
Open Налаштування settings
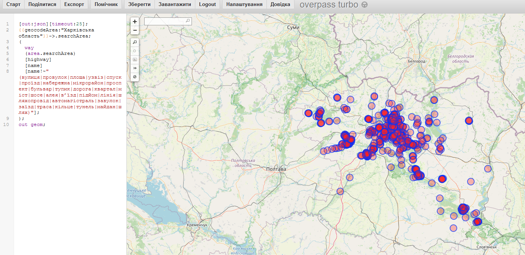(245, 5)
